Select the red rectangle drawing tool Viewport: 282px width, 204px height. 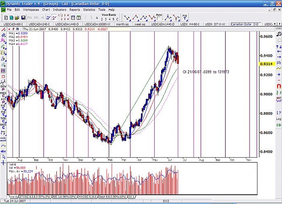pos(3,77)
